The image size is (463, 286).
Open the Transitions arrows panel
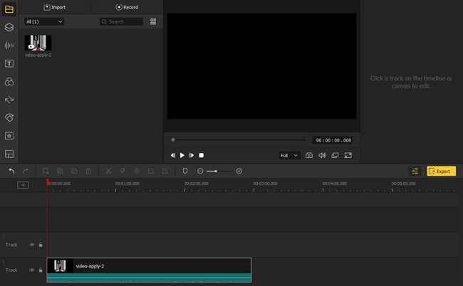[9, 100]
